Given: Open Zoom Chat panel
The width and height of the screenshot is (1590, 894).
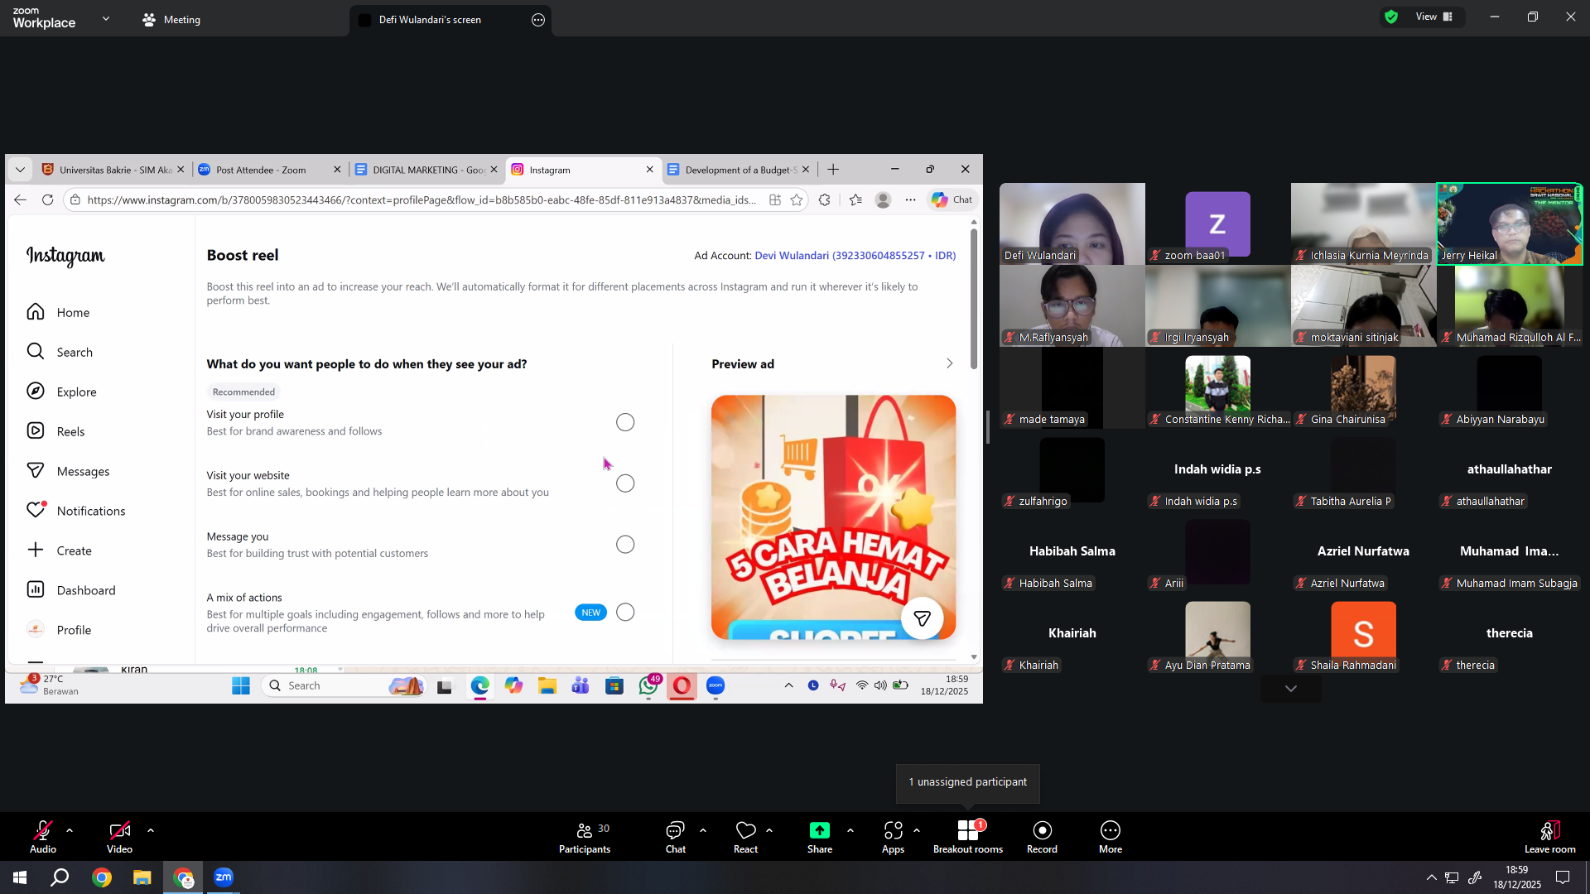Looking at the screenshot, I should pos(676,836).
